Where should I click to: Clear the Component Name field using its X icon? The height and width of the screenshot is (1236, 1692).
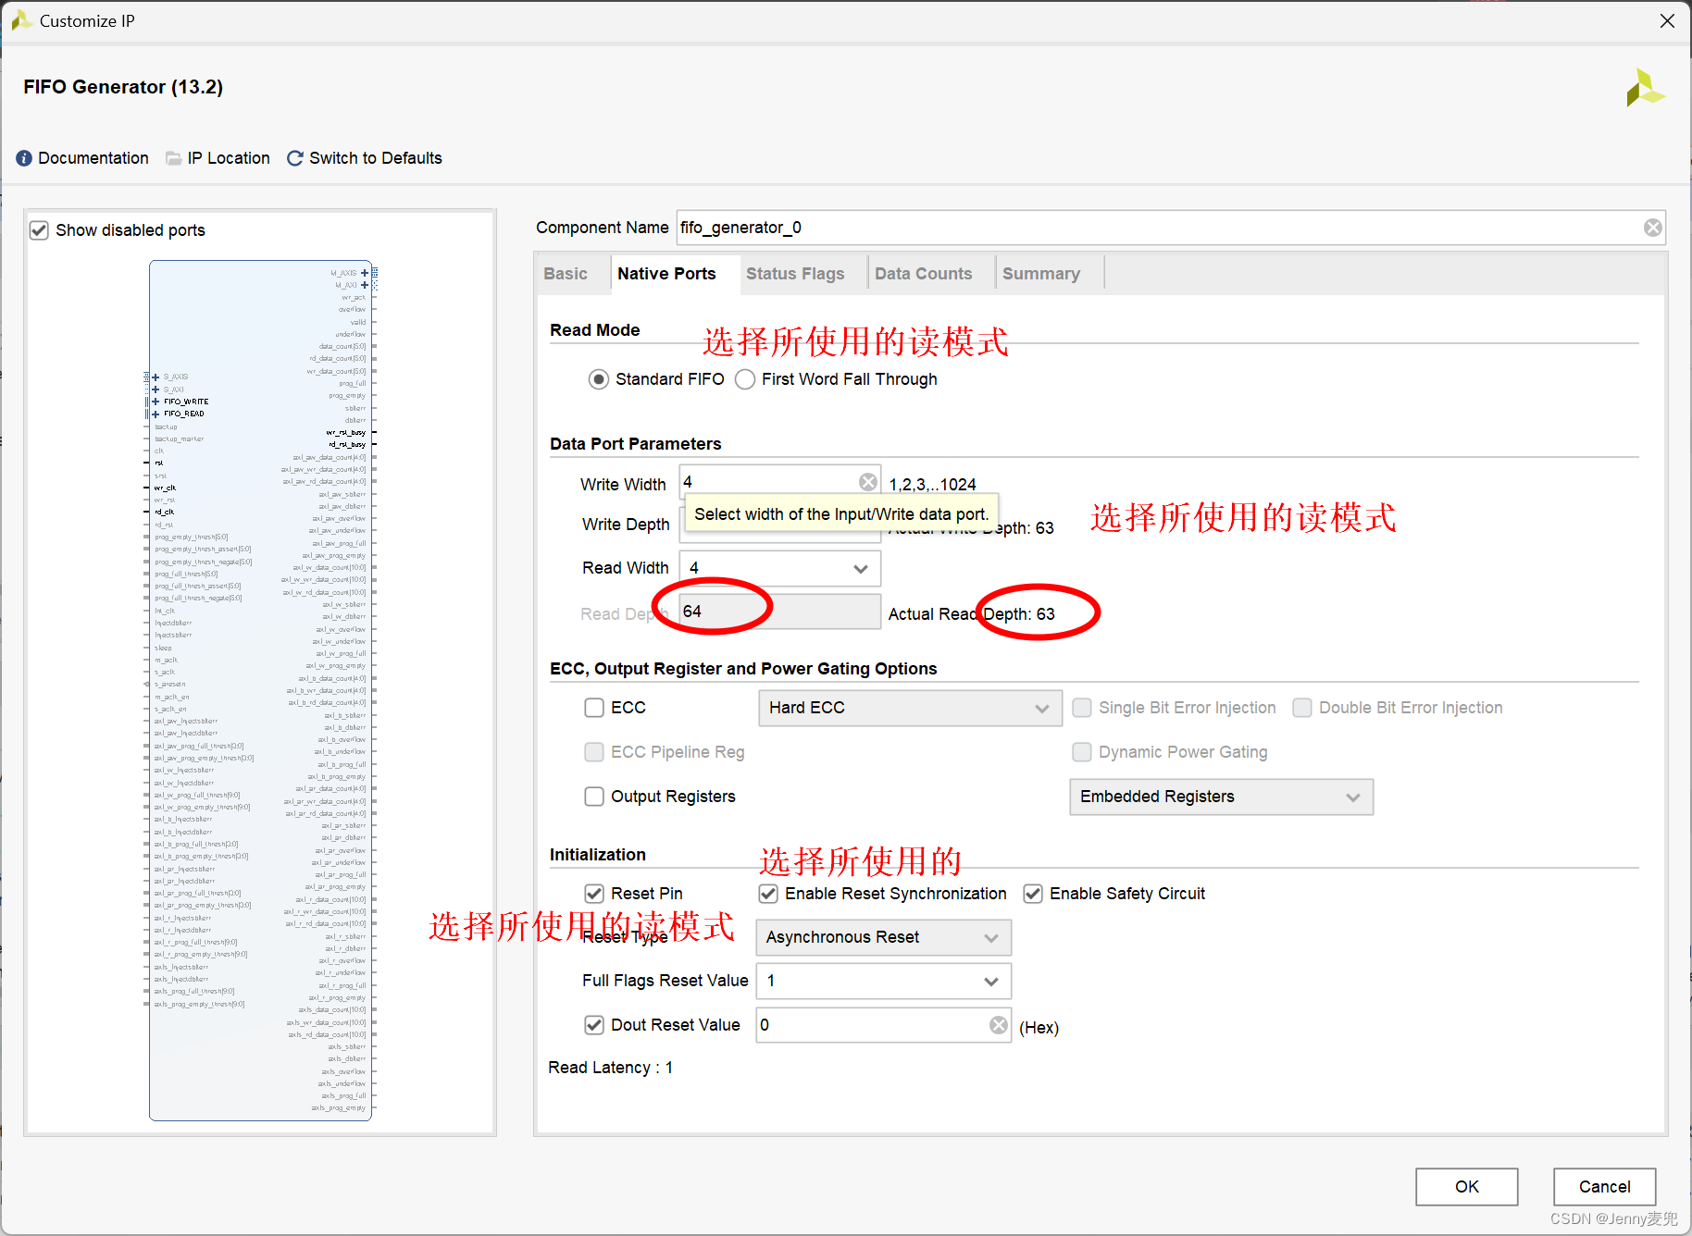1653,227
